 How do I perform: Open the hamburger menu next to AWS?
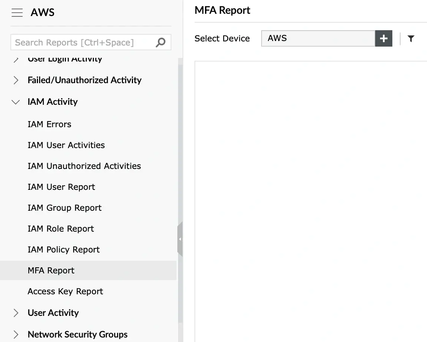17,13
